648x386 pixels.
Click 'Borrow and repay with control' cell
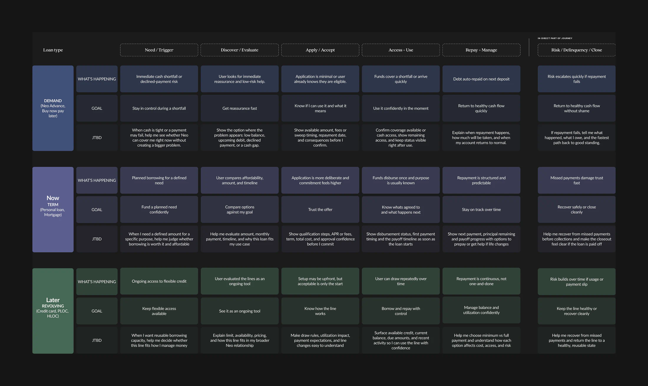pyautogui.click(x=401, y=311)
